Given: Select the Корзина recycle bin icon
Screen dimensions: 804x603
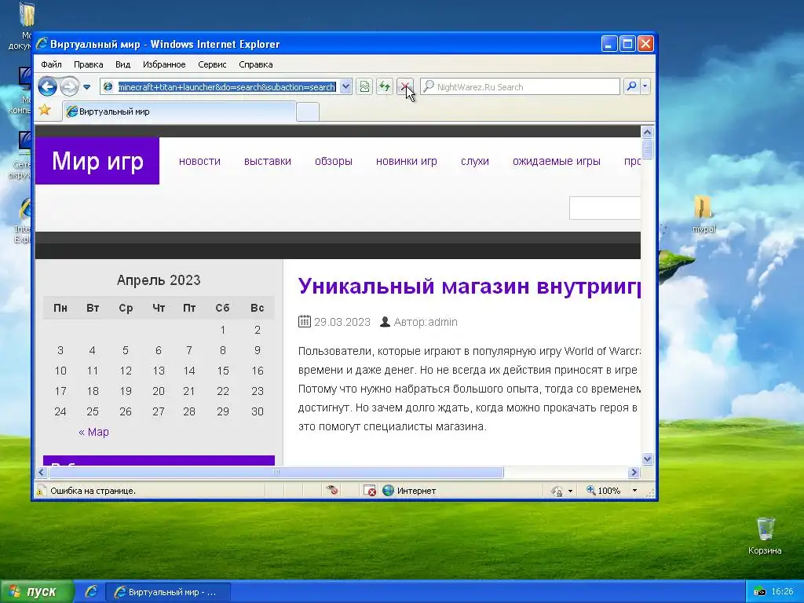Looking at the screenshot, I should click(765, 535).
